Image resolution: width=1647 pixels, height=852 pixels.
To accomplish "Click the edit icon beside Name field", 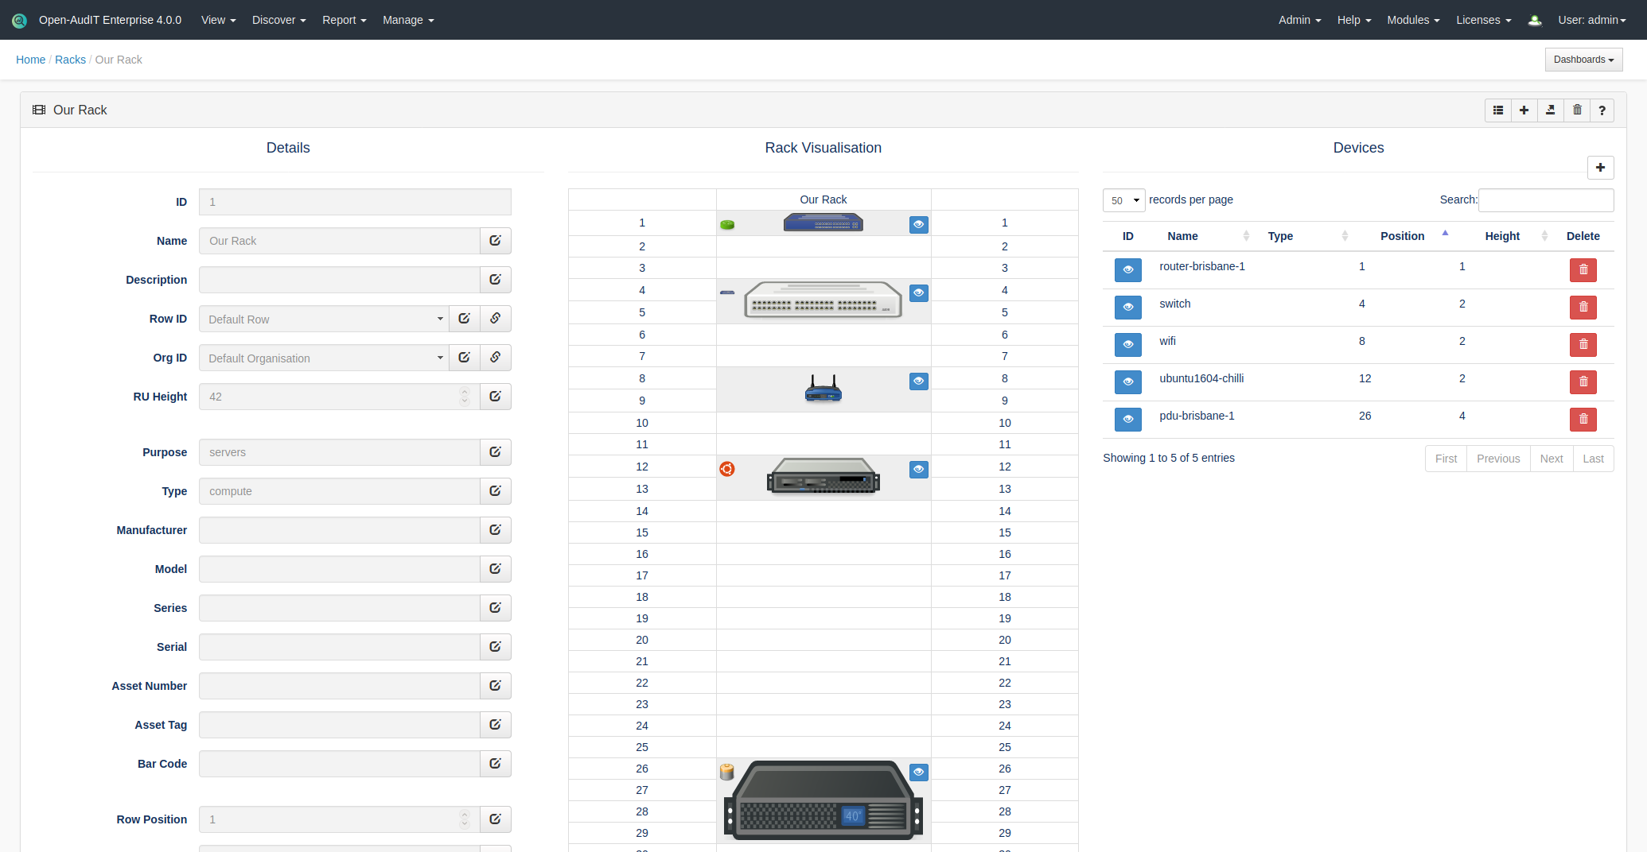I will tap(495, 241).
